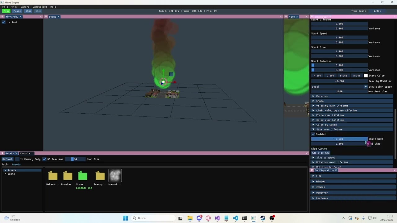Open the Transp folder icon
The height and width of the screenshot is (223, 397).
point(100,176)
